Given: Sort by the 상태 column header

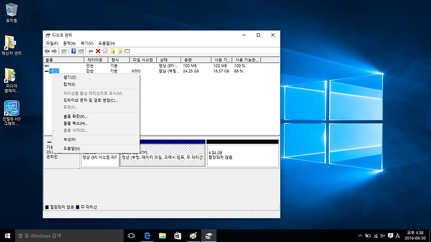Looking at the screenshot, I should [x=168, y=60].
